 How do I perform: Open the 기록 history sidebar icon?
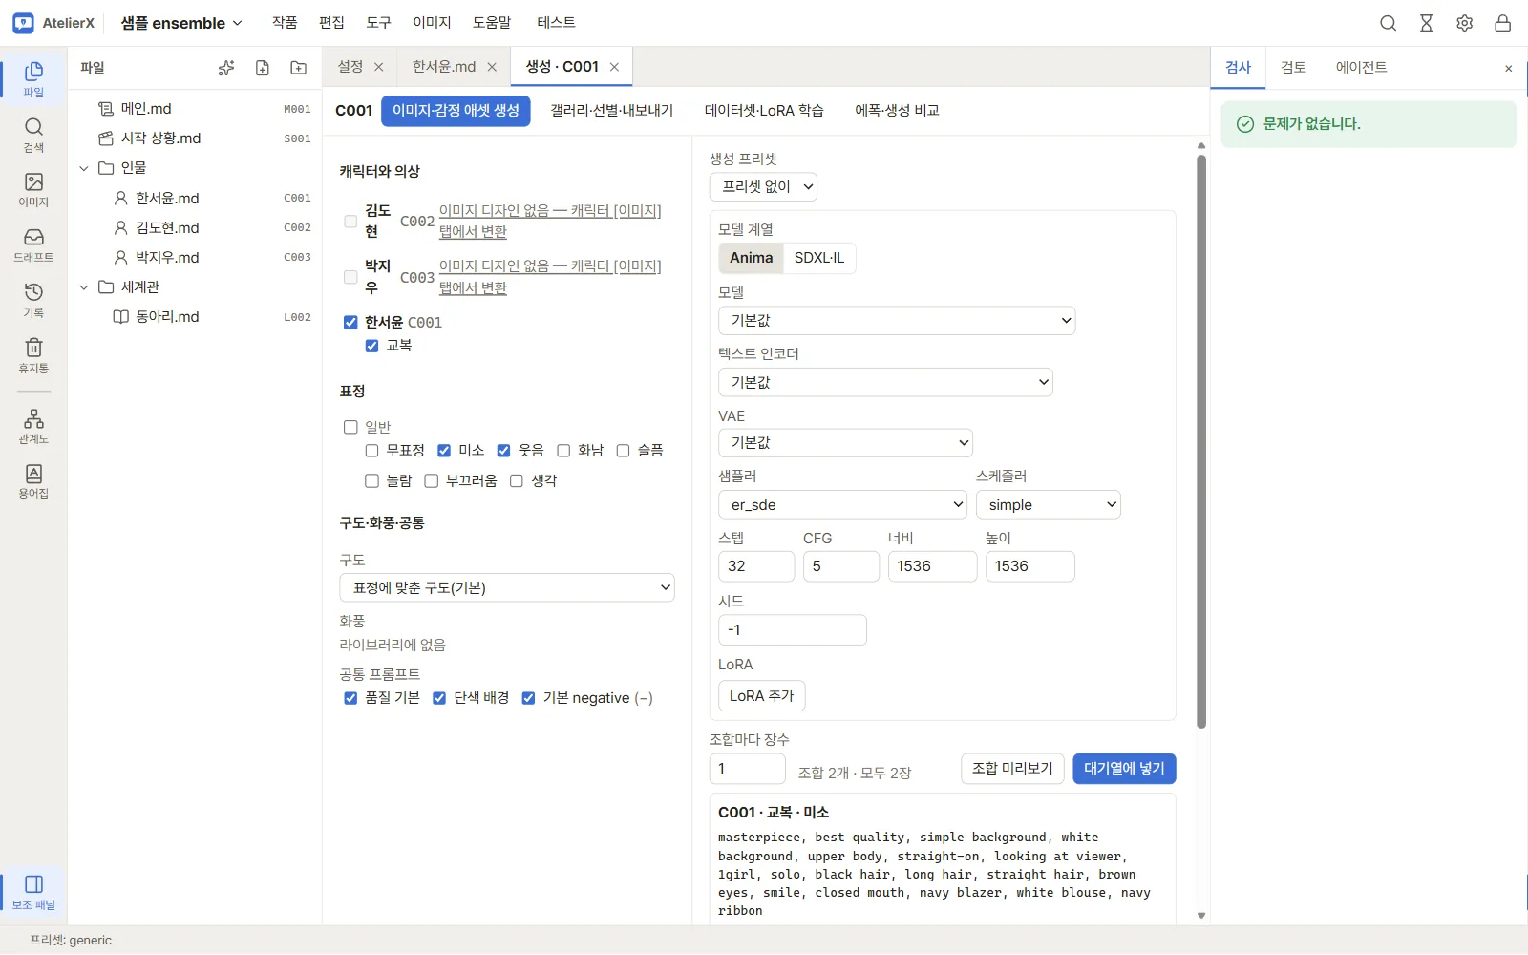(33, 300)
